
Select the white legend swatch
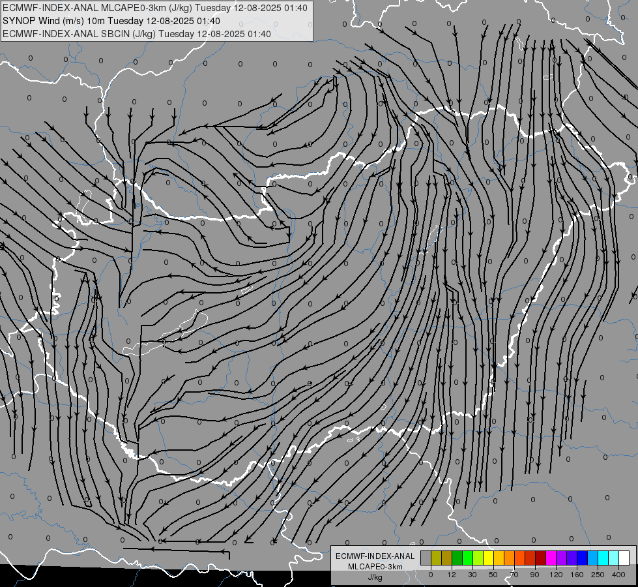pyautogui.click(x=624, y=558)
